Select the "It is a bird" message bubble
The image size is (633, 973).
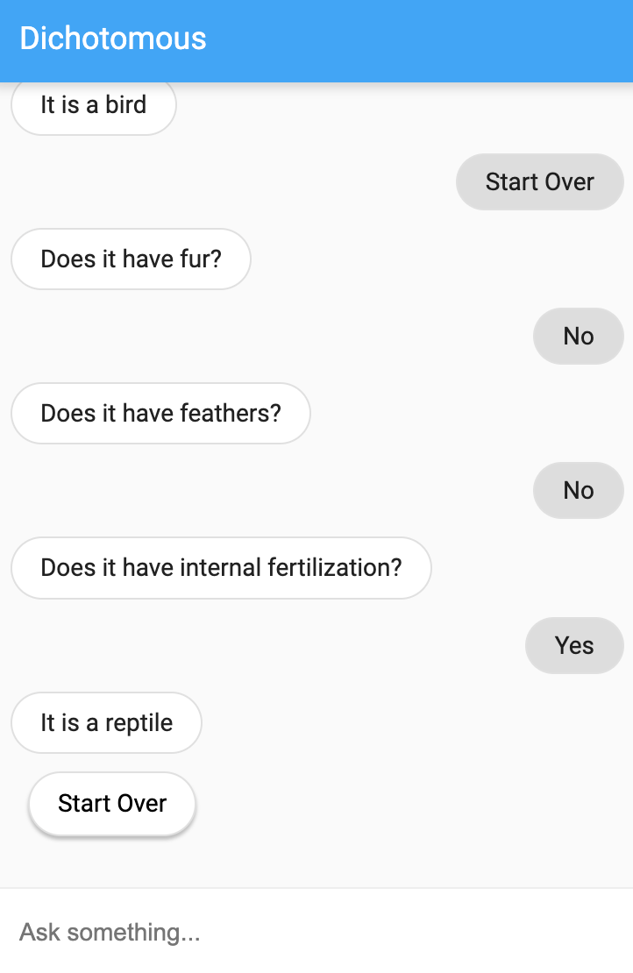[x=94, y=105]
